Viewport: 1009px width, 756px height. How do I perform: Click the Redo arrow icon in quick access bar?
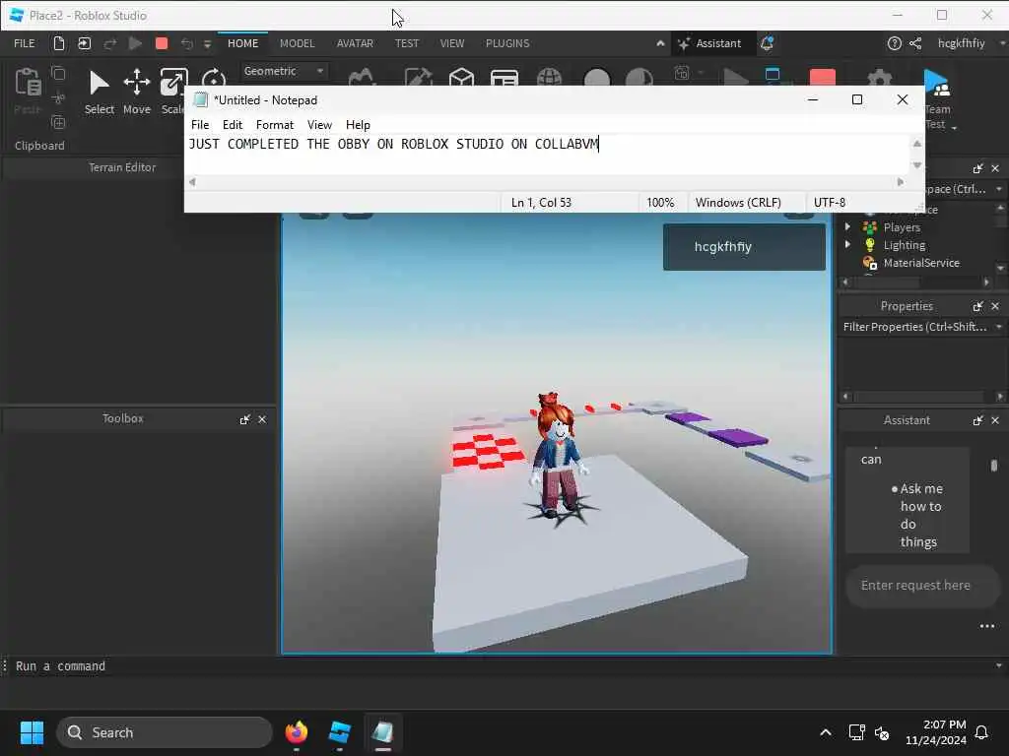click(110, 43)
